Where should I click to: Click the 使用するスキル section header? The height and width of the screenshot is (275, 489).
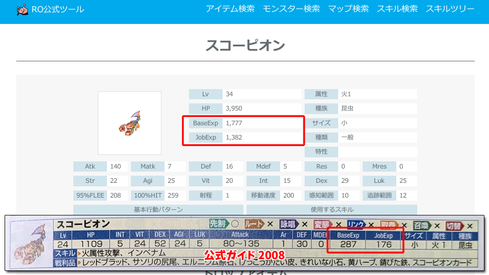tap(332, 209)
